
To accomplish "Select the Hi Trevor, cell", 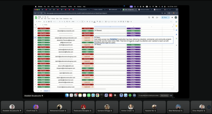I will pyautogui.click(x=110, y=45).
